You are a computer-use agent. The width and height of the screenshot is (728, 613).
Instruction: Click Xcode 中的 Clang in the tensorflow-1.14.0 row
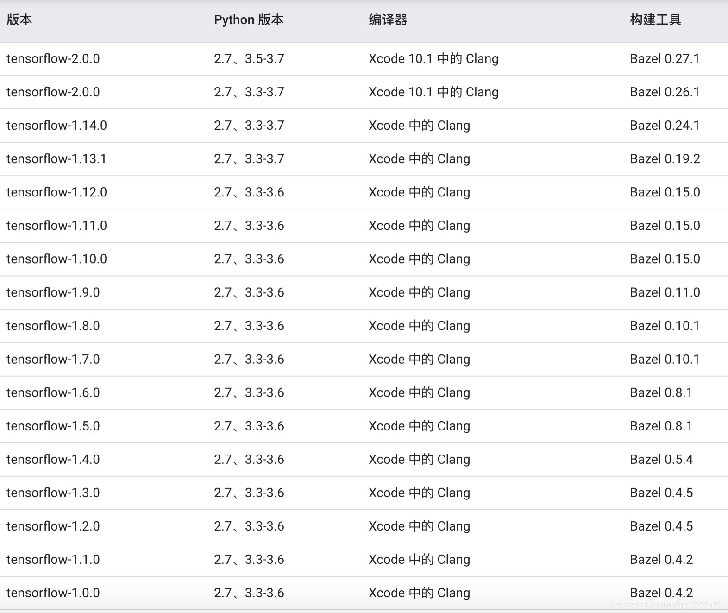coord(419,126)
